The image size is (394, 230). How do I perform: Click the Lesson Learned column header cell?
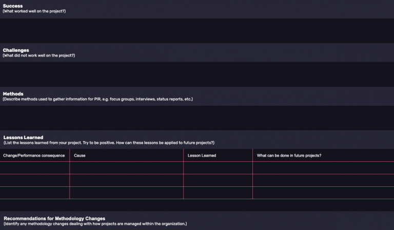[x=202, y=156]
